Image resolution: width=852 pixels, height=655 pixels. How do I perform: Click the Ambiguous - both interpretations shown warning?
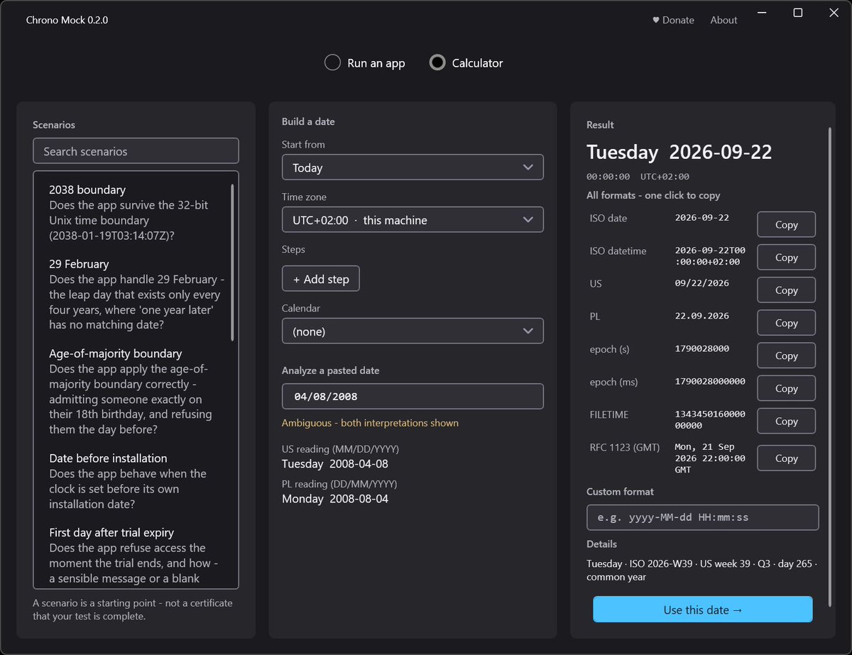tap(370, 423)
